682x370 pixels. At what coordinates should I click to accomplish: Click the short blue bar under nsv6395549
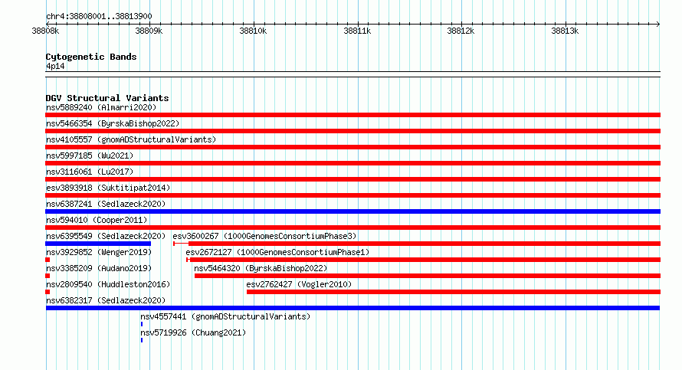tap(98, 244)
